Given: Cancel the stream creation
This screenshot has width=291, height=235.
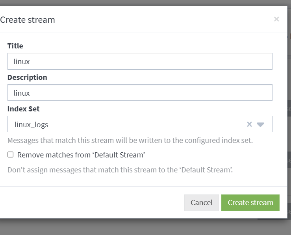Looking at the screenshot, I should point(202,203).
